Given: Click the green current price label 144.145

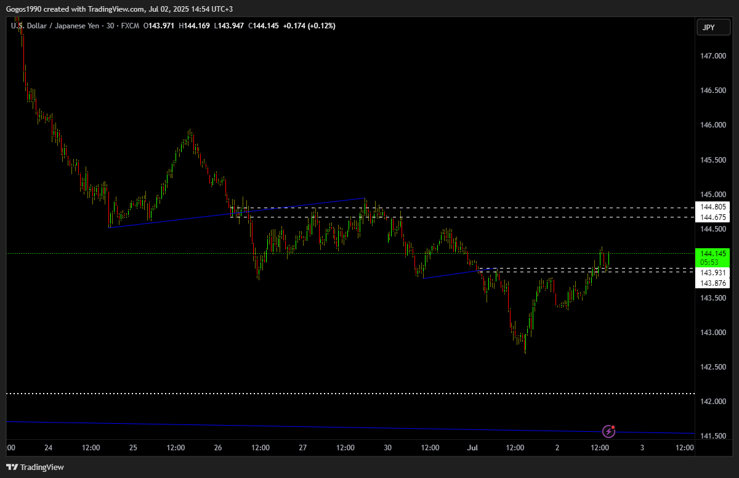Looking at the screenshot, I should click(x=713, y=253).
